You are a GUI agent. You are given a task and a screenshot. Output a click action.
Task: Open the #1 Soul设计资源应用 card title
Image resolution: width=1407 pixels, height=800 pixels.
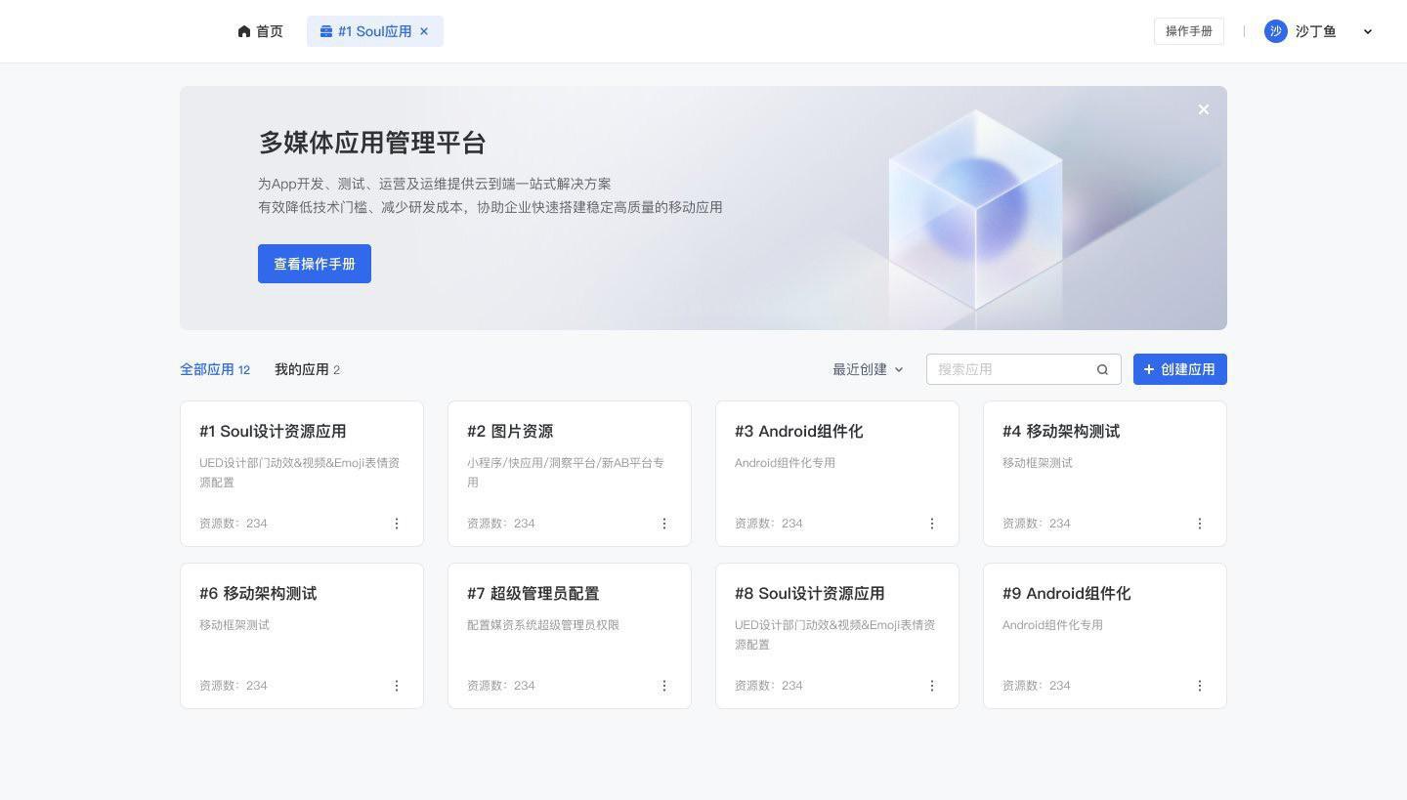point(273,431)
